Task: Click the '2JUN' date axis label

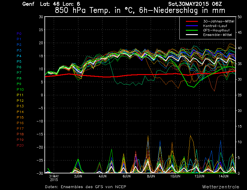Action: pos(78,176)
